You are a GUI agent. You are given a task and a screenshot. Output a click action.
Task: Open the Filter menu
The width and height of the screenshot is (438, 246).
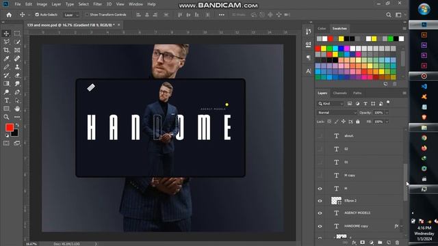click(x=97, y=4)
